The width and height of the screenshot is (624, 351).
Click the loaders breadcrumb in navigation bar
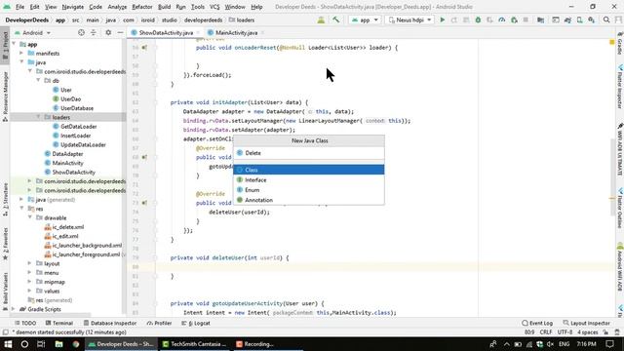click(x=242, y=19)
